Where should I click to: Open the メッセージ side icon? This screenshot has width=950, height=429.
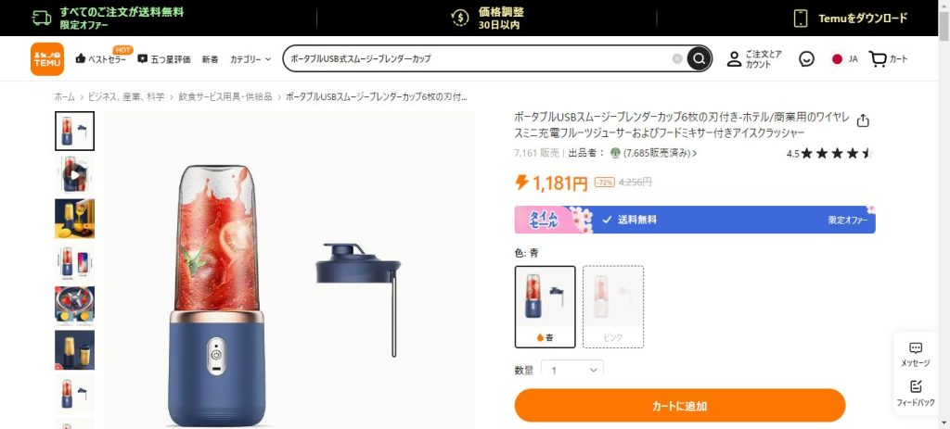click(916, 355)
